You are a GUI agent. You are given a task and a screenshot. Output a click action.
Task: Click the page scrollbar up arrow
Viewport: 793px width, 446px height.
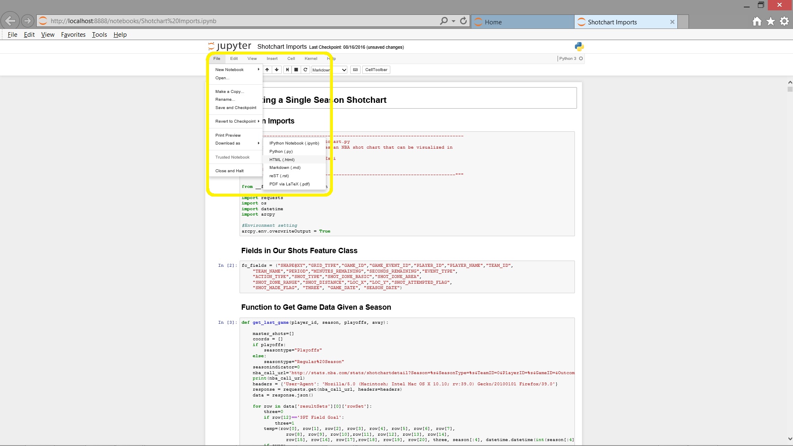(x=790, y=83)
